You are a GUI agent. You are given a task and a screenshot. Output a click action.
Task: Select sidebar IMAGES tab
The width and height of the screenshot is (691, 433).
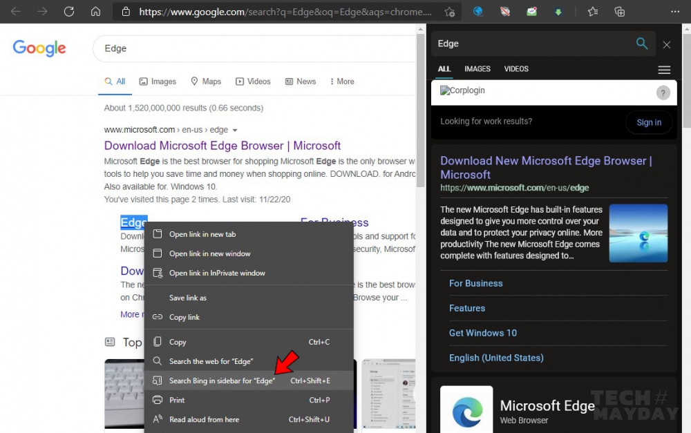coord(477,69)
